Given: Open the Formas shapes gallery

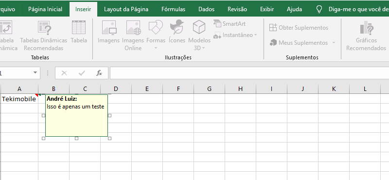Looking at the screenshot, I should pyautogui.click(x=156, y=35).
